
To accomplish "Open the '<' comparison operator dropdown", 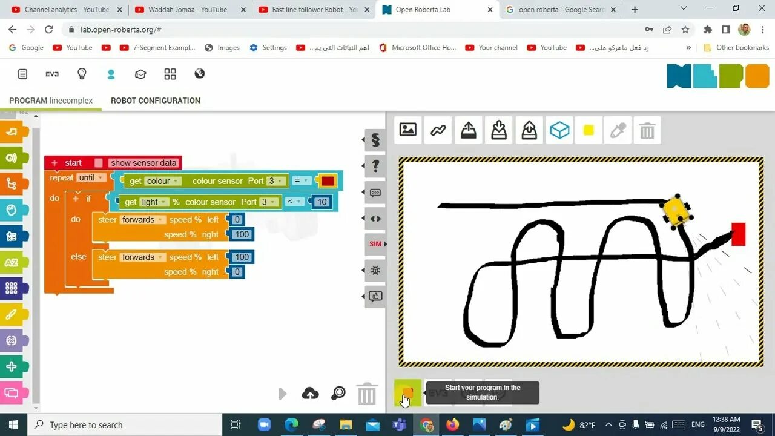I will pos(294,202).
